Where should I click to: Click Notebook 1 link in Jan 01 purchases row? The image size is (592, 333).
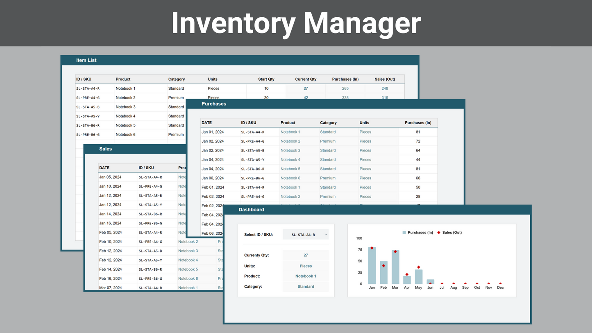[290, 132]
